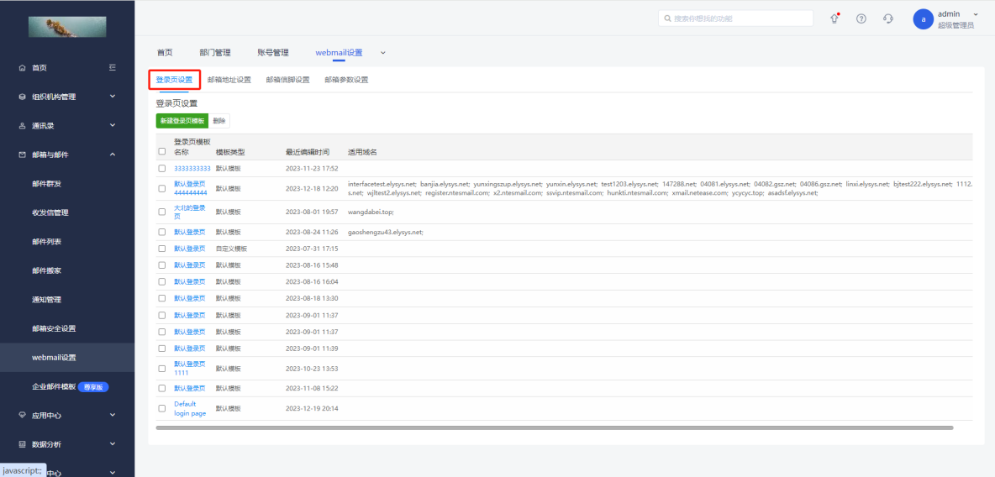Click the 删除 button
Viewport: 995px width, 477px height.
(219, 121)
